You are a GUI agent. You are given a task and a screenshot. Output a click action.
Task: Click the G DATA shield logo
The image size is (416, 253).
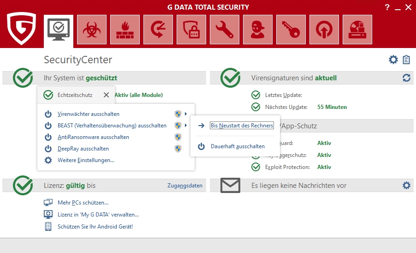[x=21, y=28]
